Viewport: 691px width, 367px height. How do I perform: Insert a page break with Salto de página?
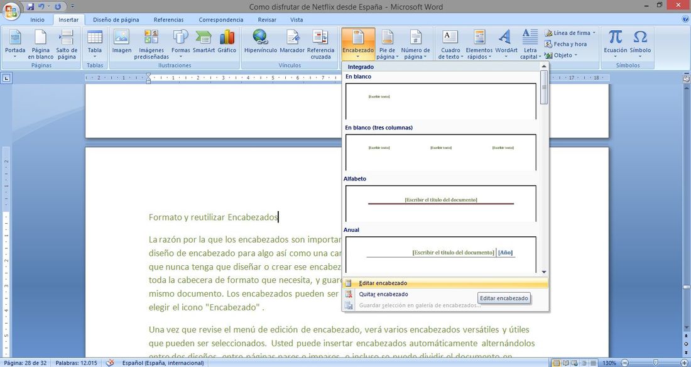67,44
